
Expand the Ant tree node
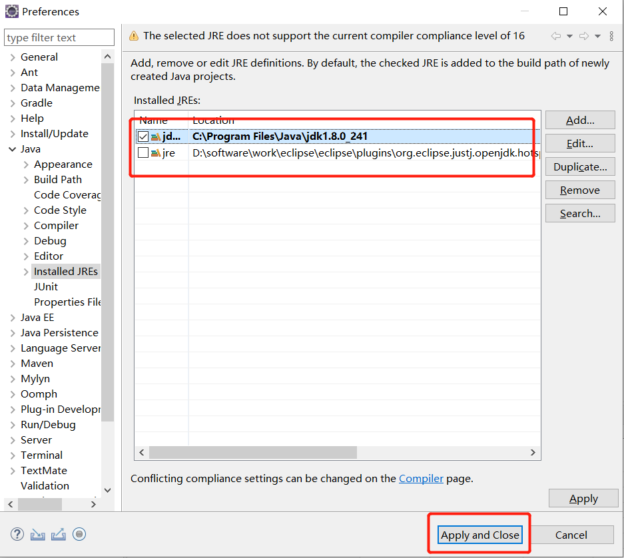(13, 73)
